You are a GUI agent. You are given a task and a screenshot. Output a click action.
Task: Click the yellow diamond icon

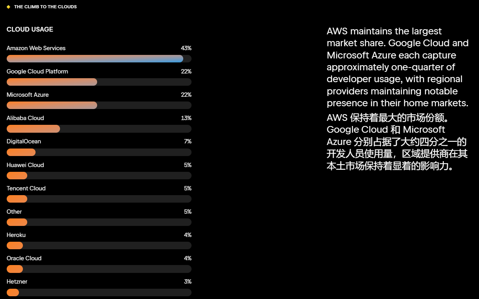[8, 7]
